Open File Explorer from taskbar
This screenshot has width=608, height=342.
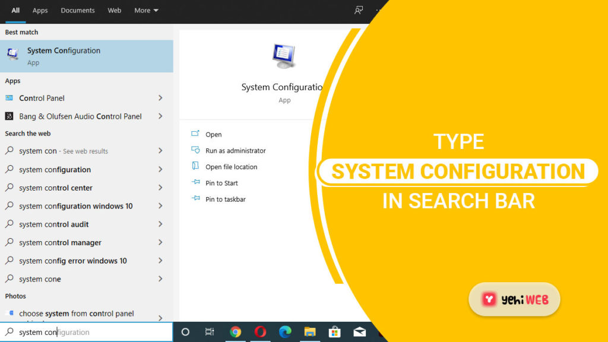(x=309, y=332)
